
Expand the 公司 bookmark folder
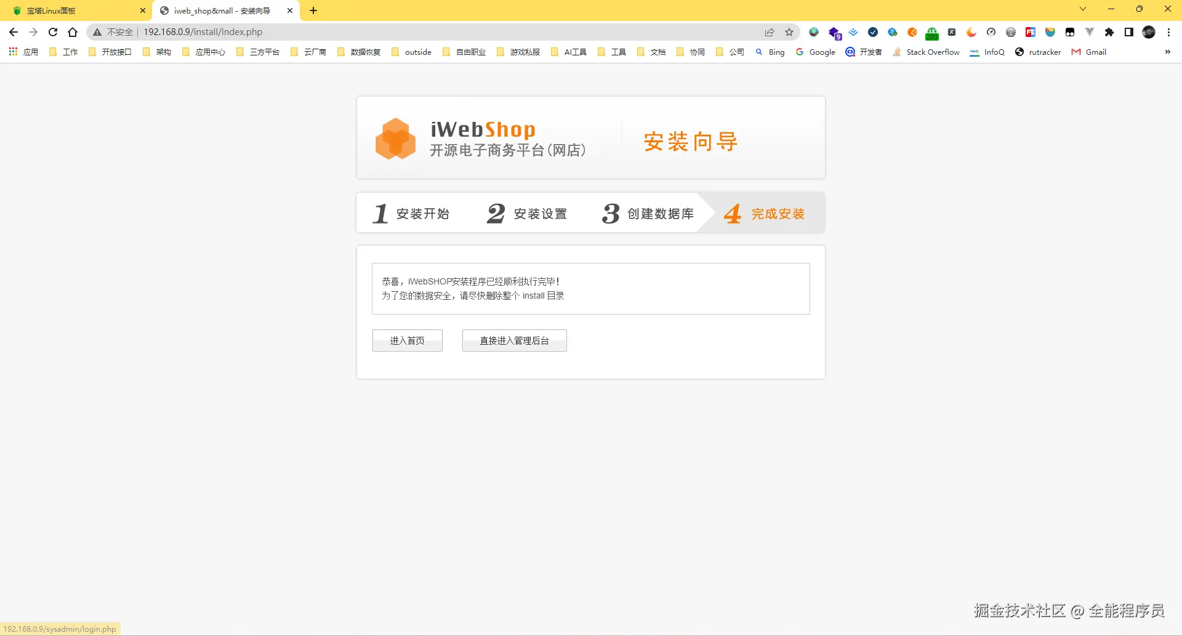(730, 52)
